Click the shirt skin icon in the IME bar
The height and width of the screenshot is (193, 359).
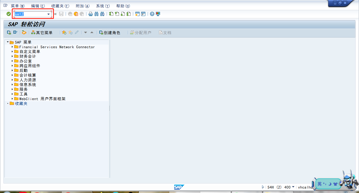click(x=335, y=184)
